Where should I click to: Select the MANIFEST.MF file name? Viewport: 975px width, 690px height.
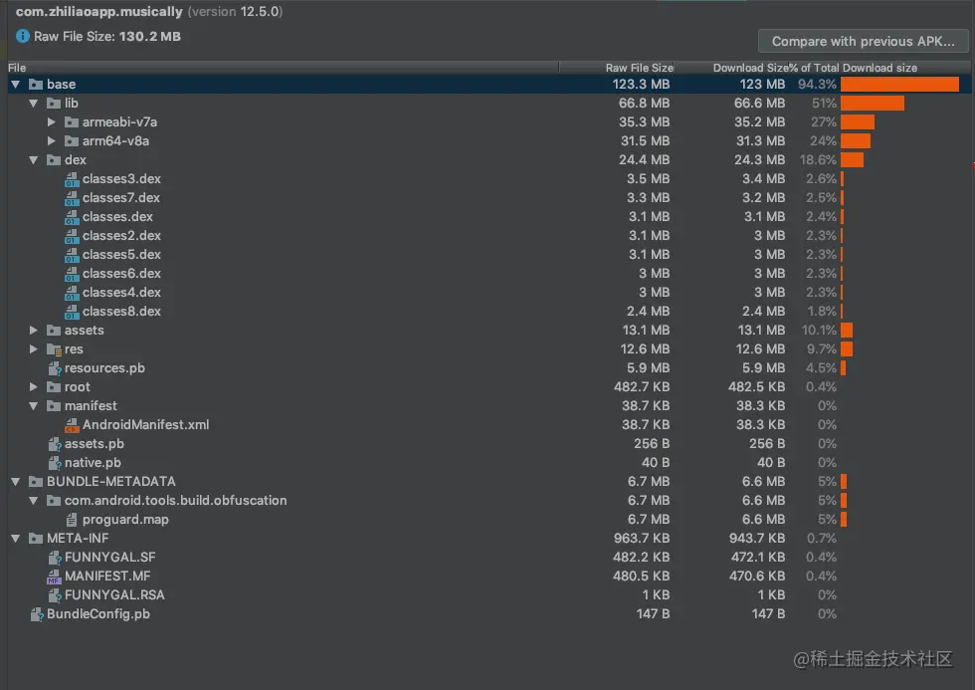coord(107,576)
